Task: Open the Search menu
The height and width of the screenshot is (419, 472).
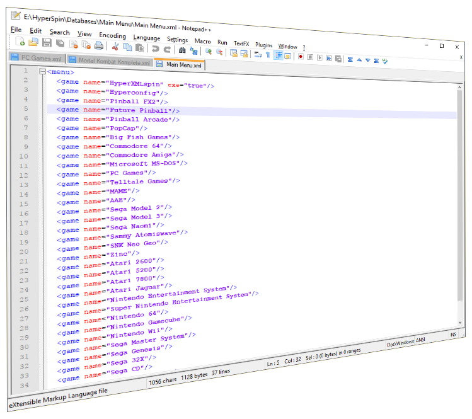Action: [60, 32]
